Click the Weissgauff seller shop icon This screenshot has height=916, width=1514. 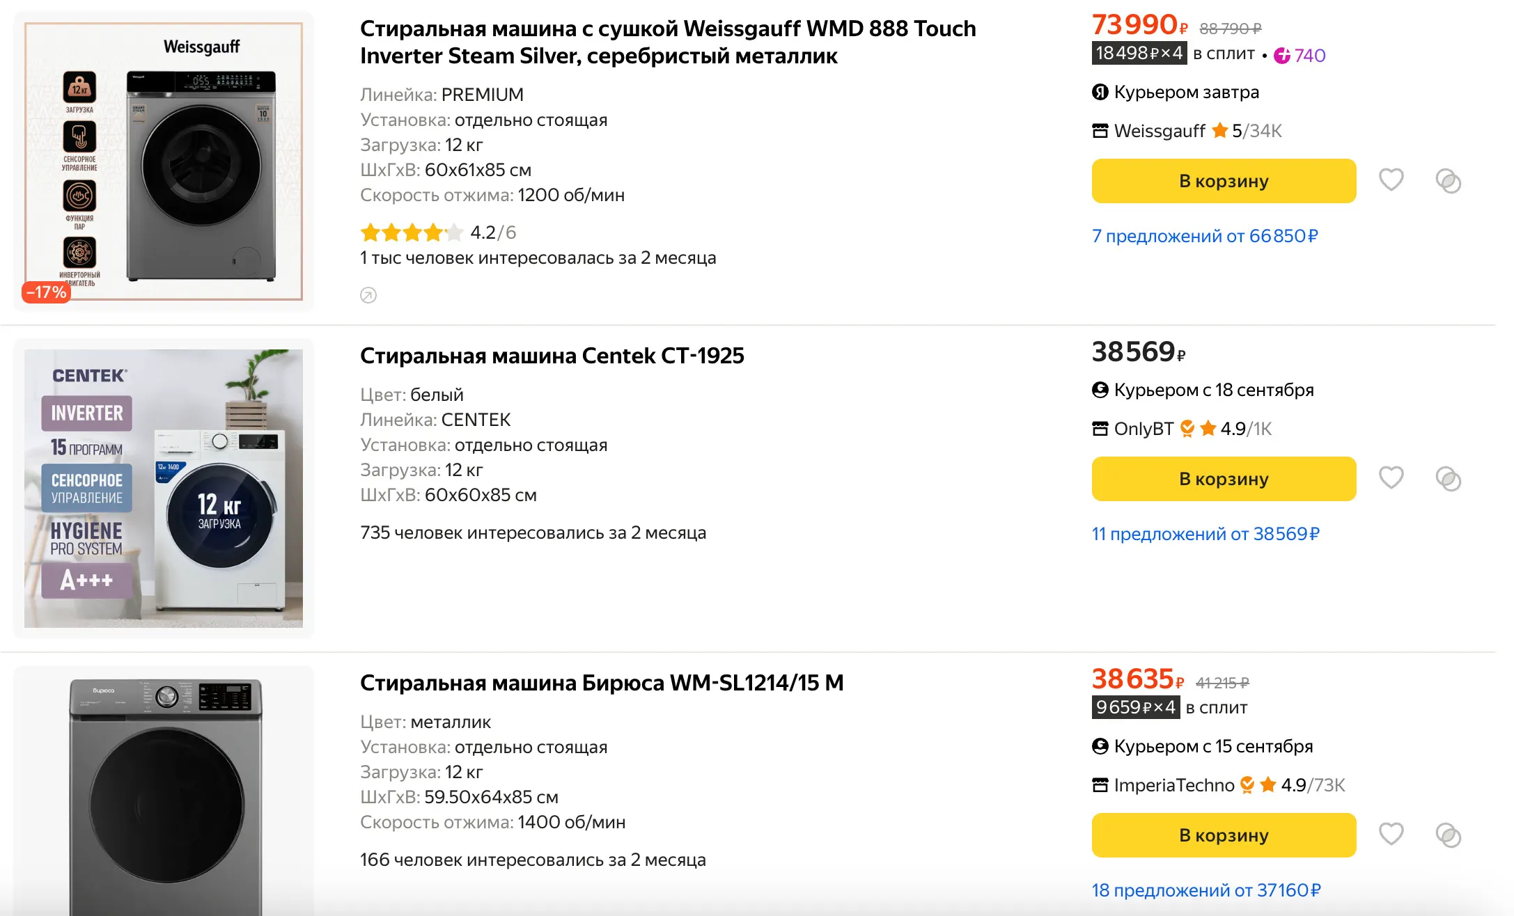click(1100, 131)
